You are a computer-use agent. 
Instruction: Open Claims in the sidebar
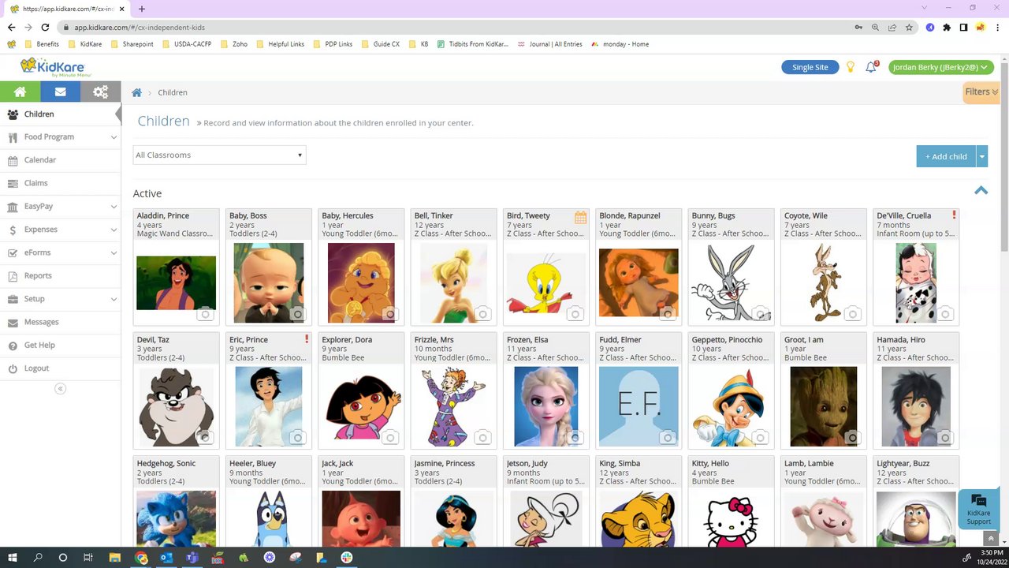[60, 183]
